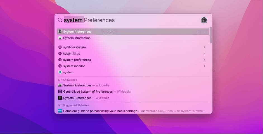This screenshot has width=263, height=134.
Task: Choose the lowercase 'system preferences' suggestion text
Action: (x=77, y=60)
